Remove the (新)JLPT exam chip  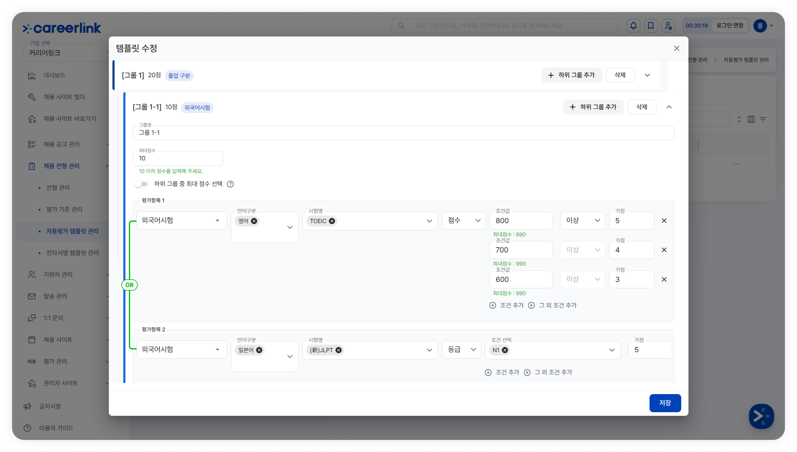point(338,350)
